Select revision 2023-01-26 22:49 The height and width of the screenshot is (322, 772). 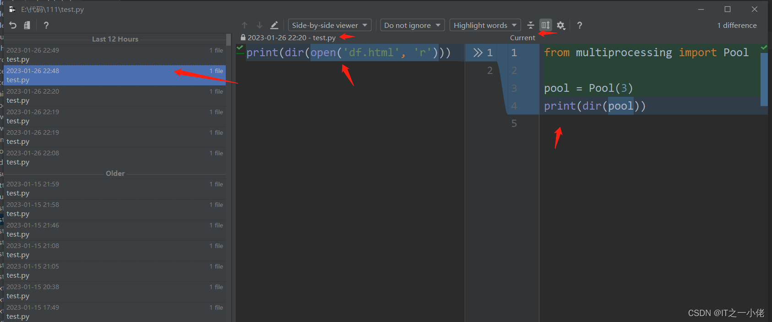114,55
